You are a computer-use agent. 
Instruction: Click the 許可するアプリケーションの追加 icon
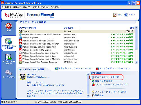pos(56,69)
